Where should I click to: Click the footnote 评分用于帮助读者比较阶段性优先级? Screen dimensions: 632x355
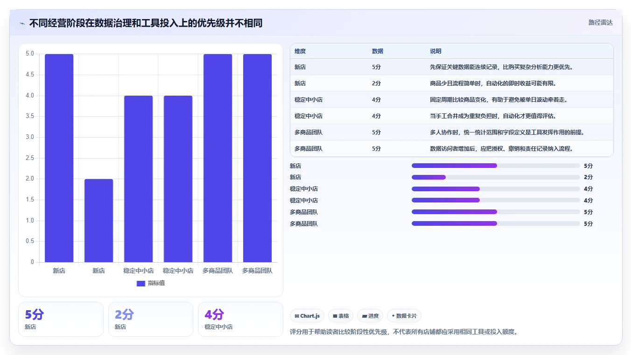click(x=404, y=332)
